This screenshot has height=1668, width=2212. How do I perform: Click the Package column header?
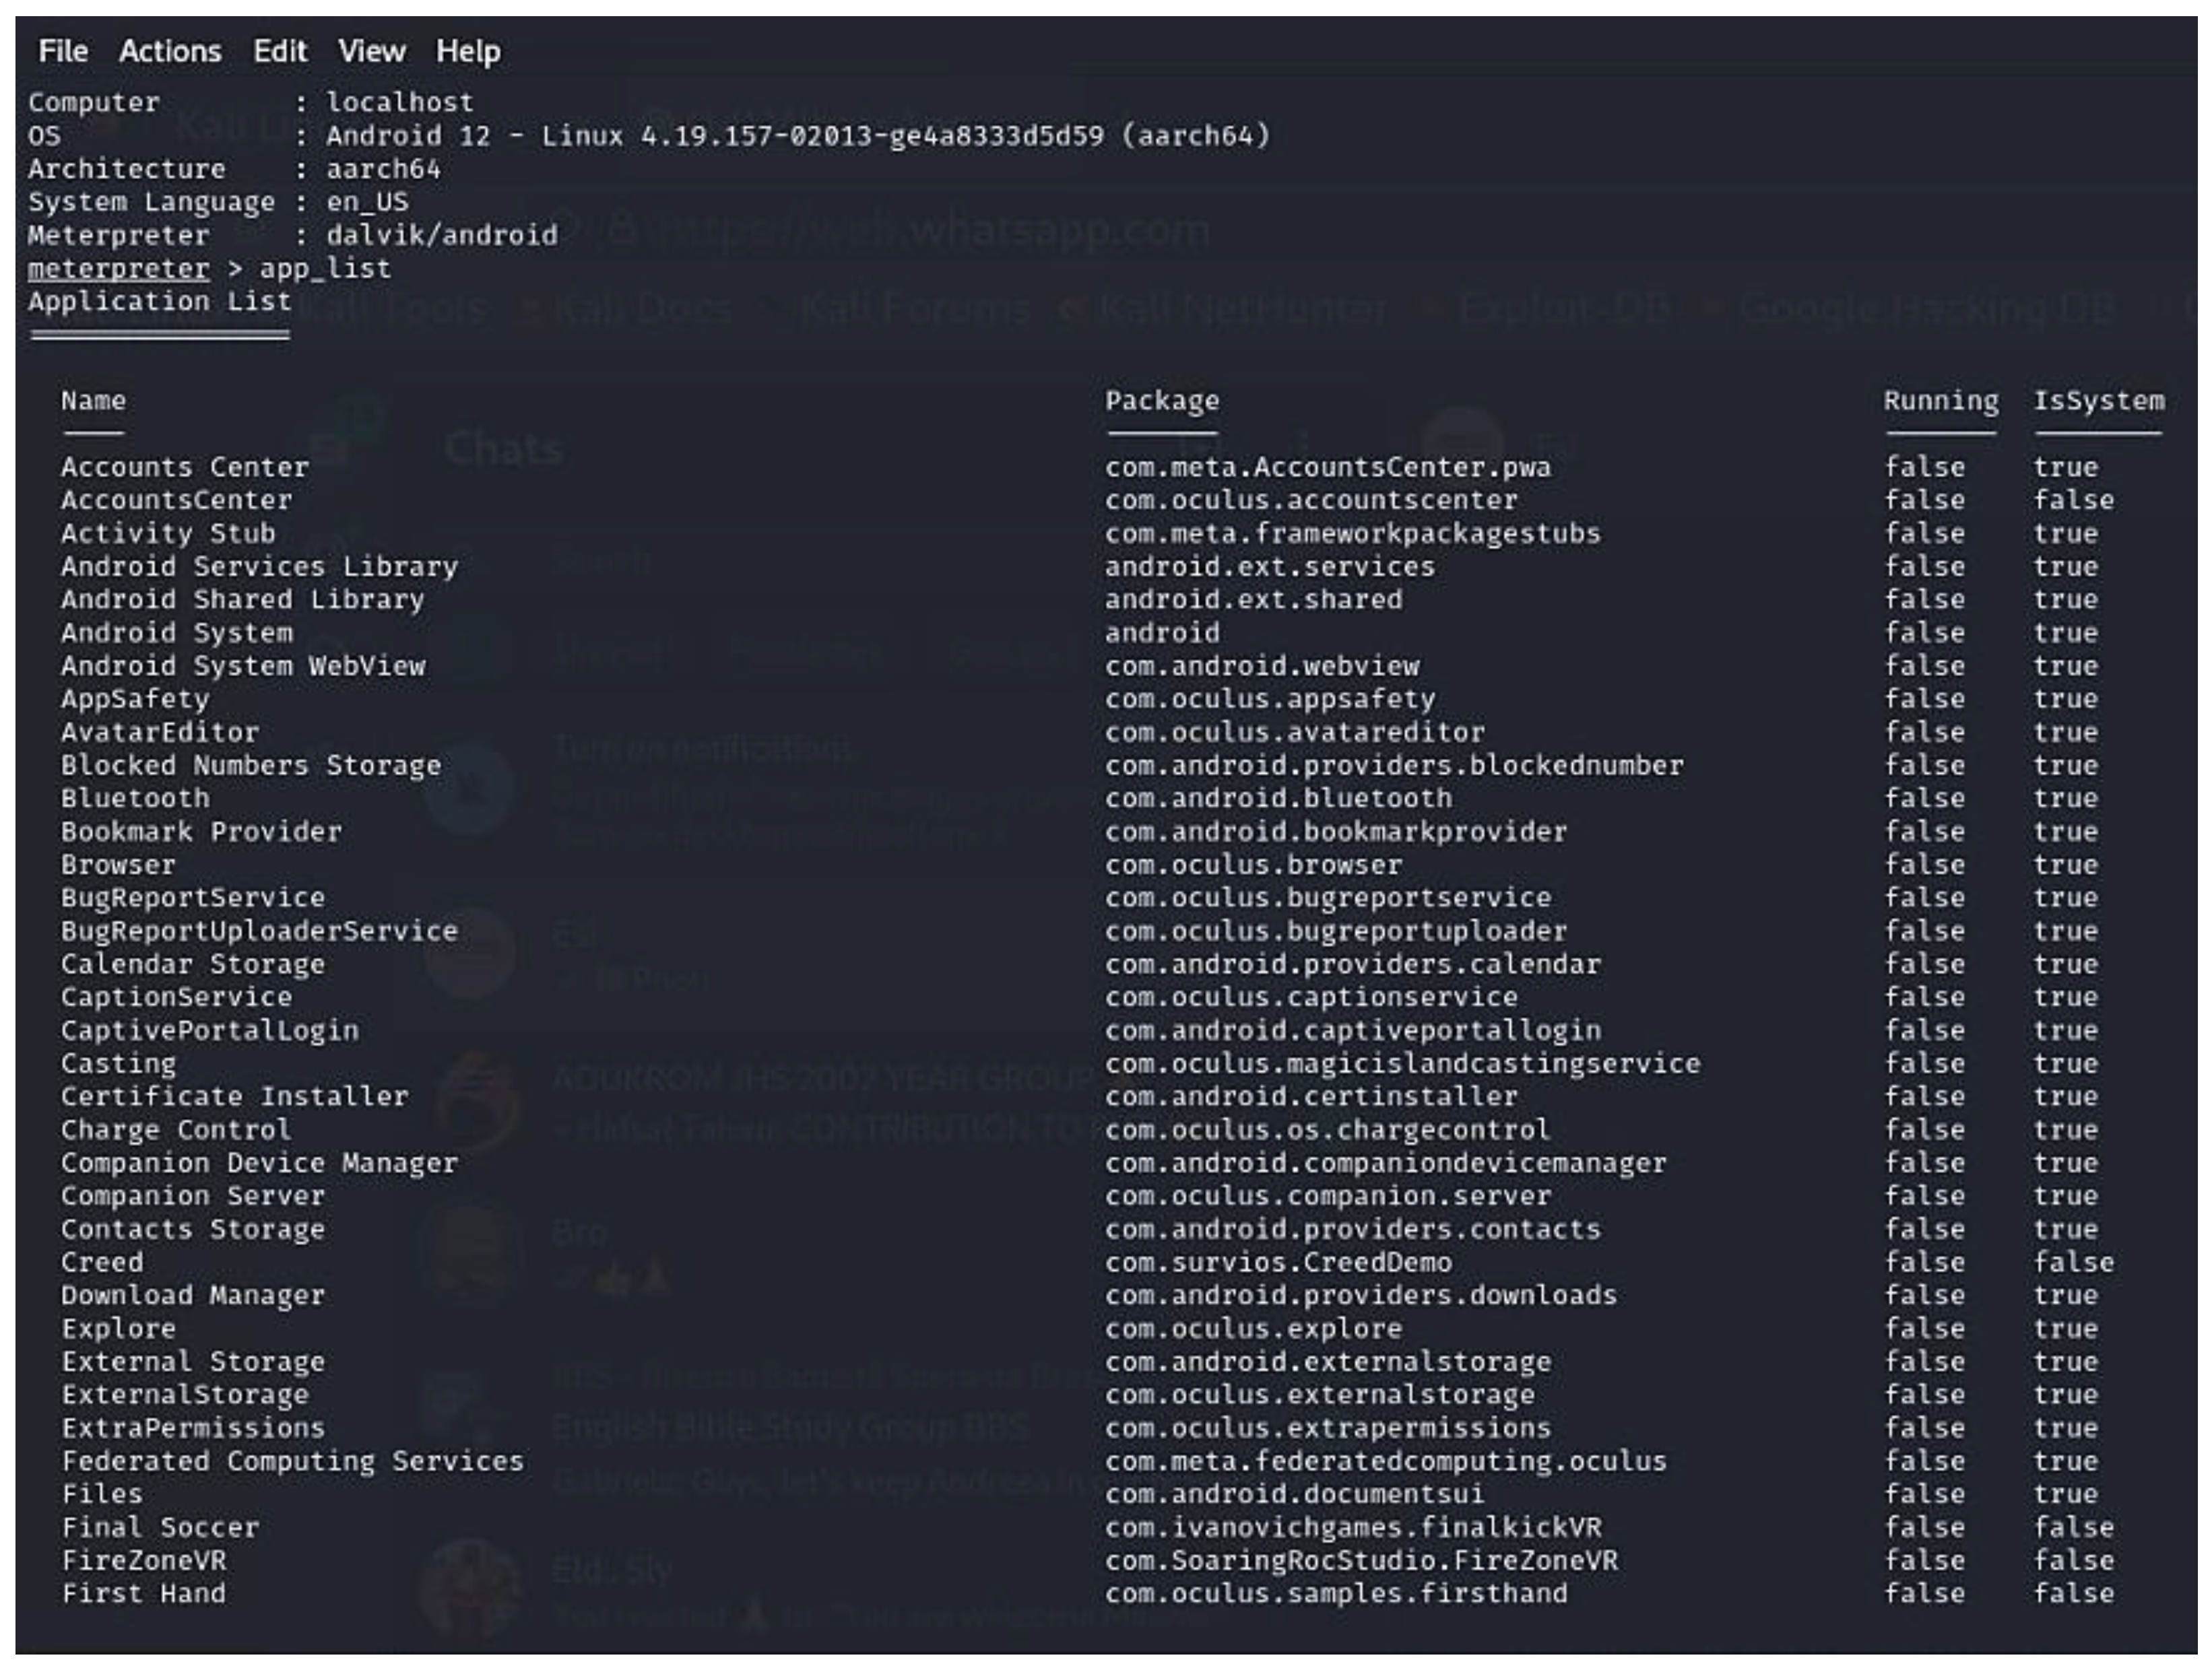pyautogui.click(x=1162, y=401)
